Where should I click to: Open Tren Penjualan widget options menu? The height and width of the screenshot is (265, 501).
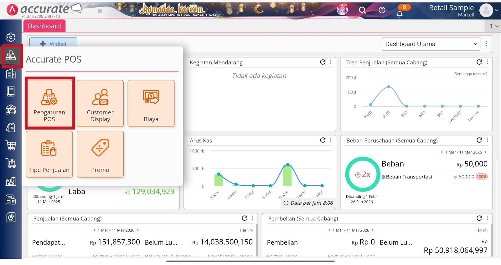(x=487, y=62)
